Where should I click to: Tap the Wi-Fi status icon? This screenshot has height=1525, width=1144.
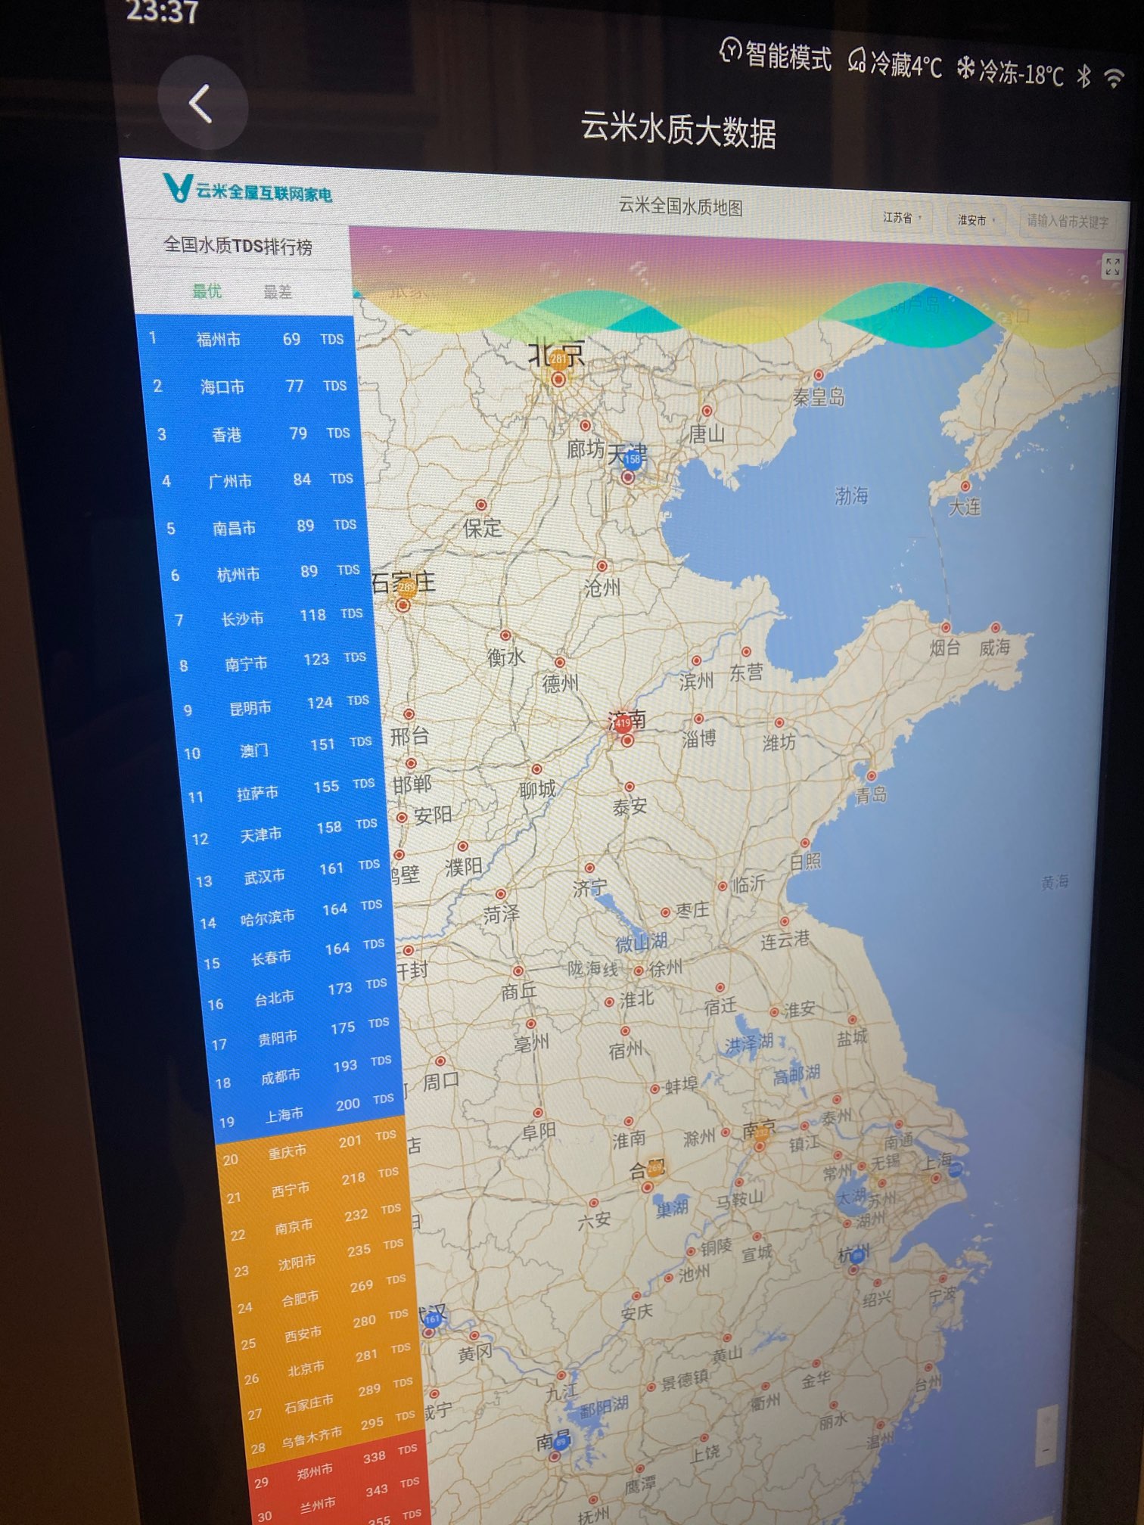tap(1114, 77)
